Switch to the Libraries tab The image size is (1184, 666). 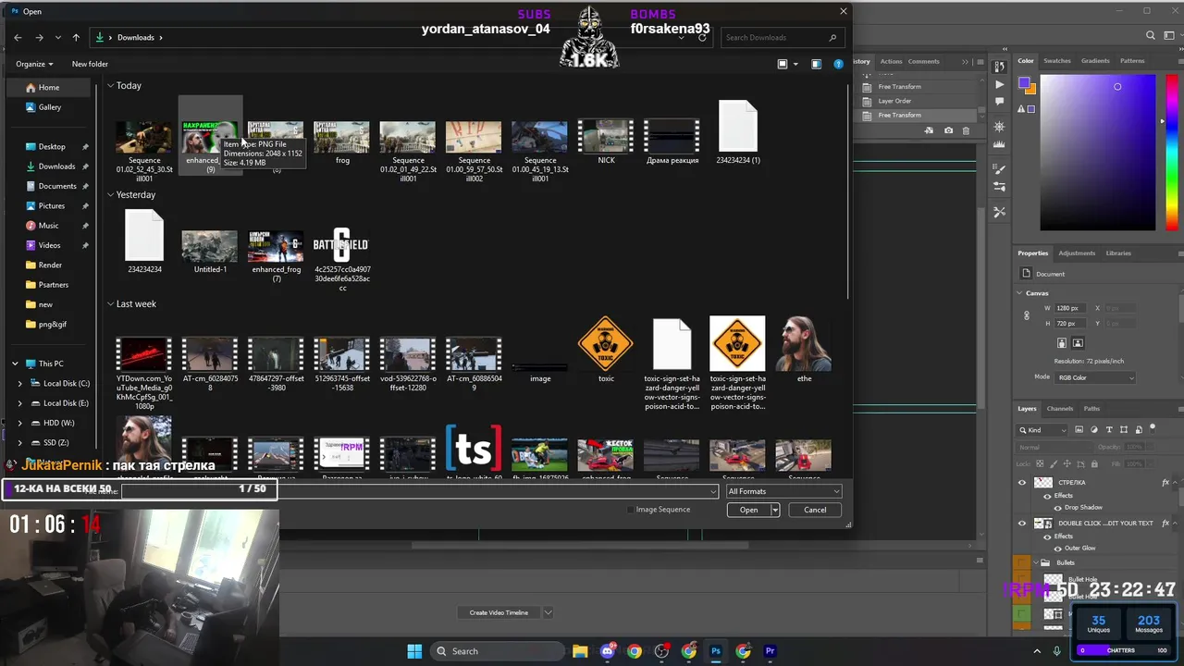(1118, 253)
